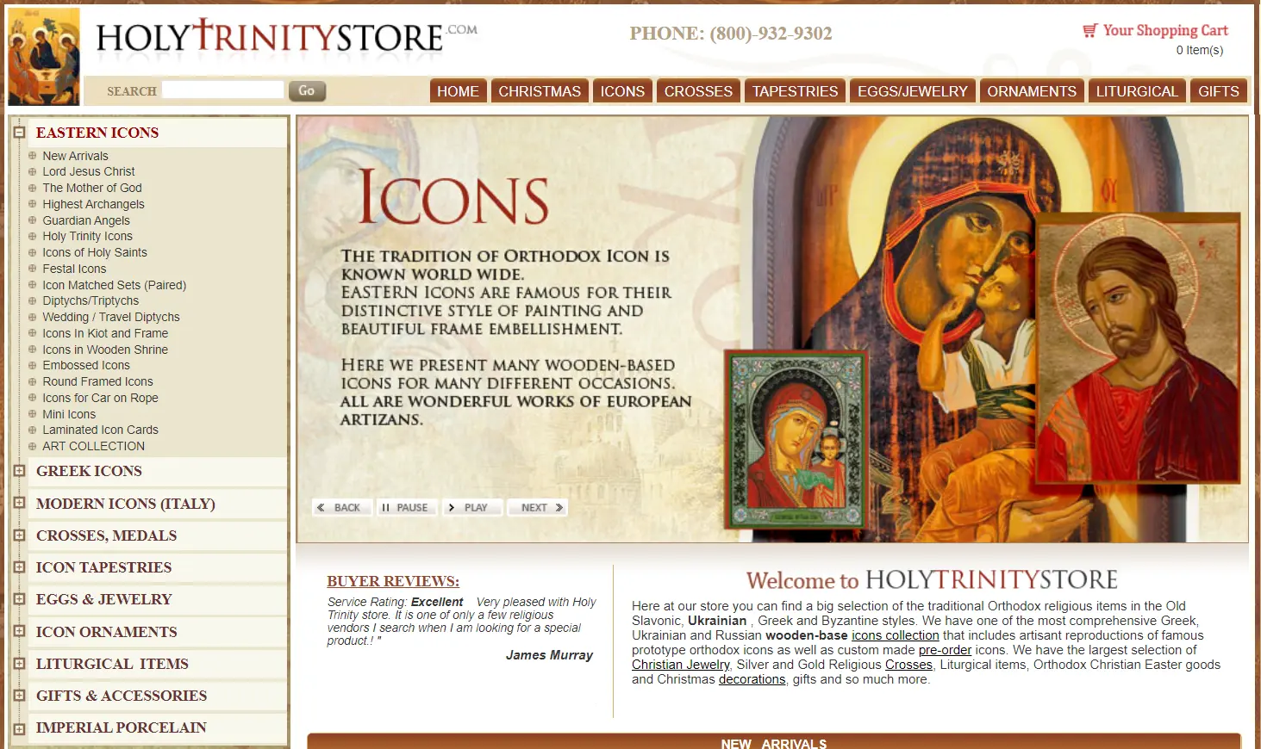Expand the Liturgical Items section
The height and width of the screenshot is (749, 1261).
(x=19, y=664)
